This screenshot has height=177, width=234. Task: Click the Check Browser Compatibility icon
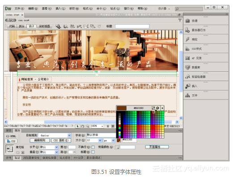tap(86, 26)
